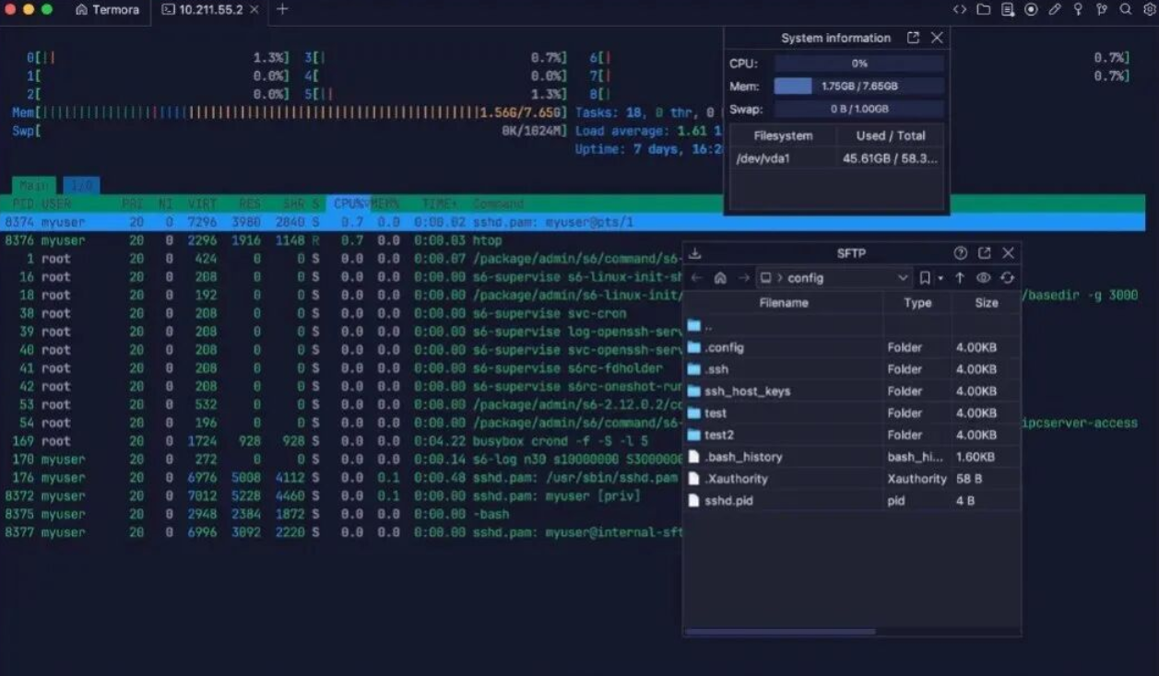
Task: Sort htop by CPU% column header
Action: (350, 204)
